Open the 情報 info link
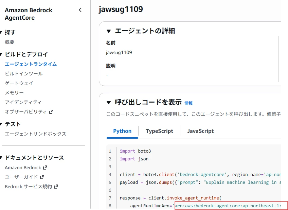Screen dimensions: 288x210 (188, 103)
